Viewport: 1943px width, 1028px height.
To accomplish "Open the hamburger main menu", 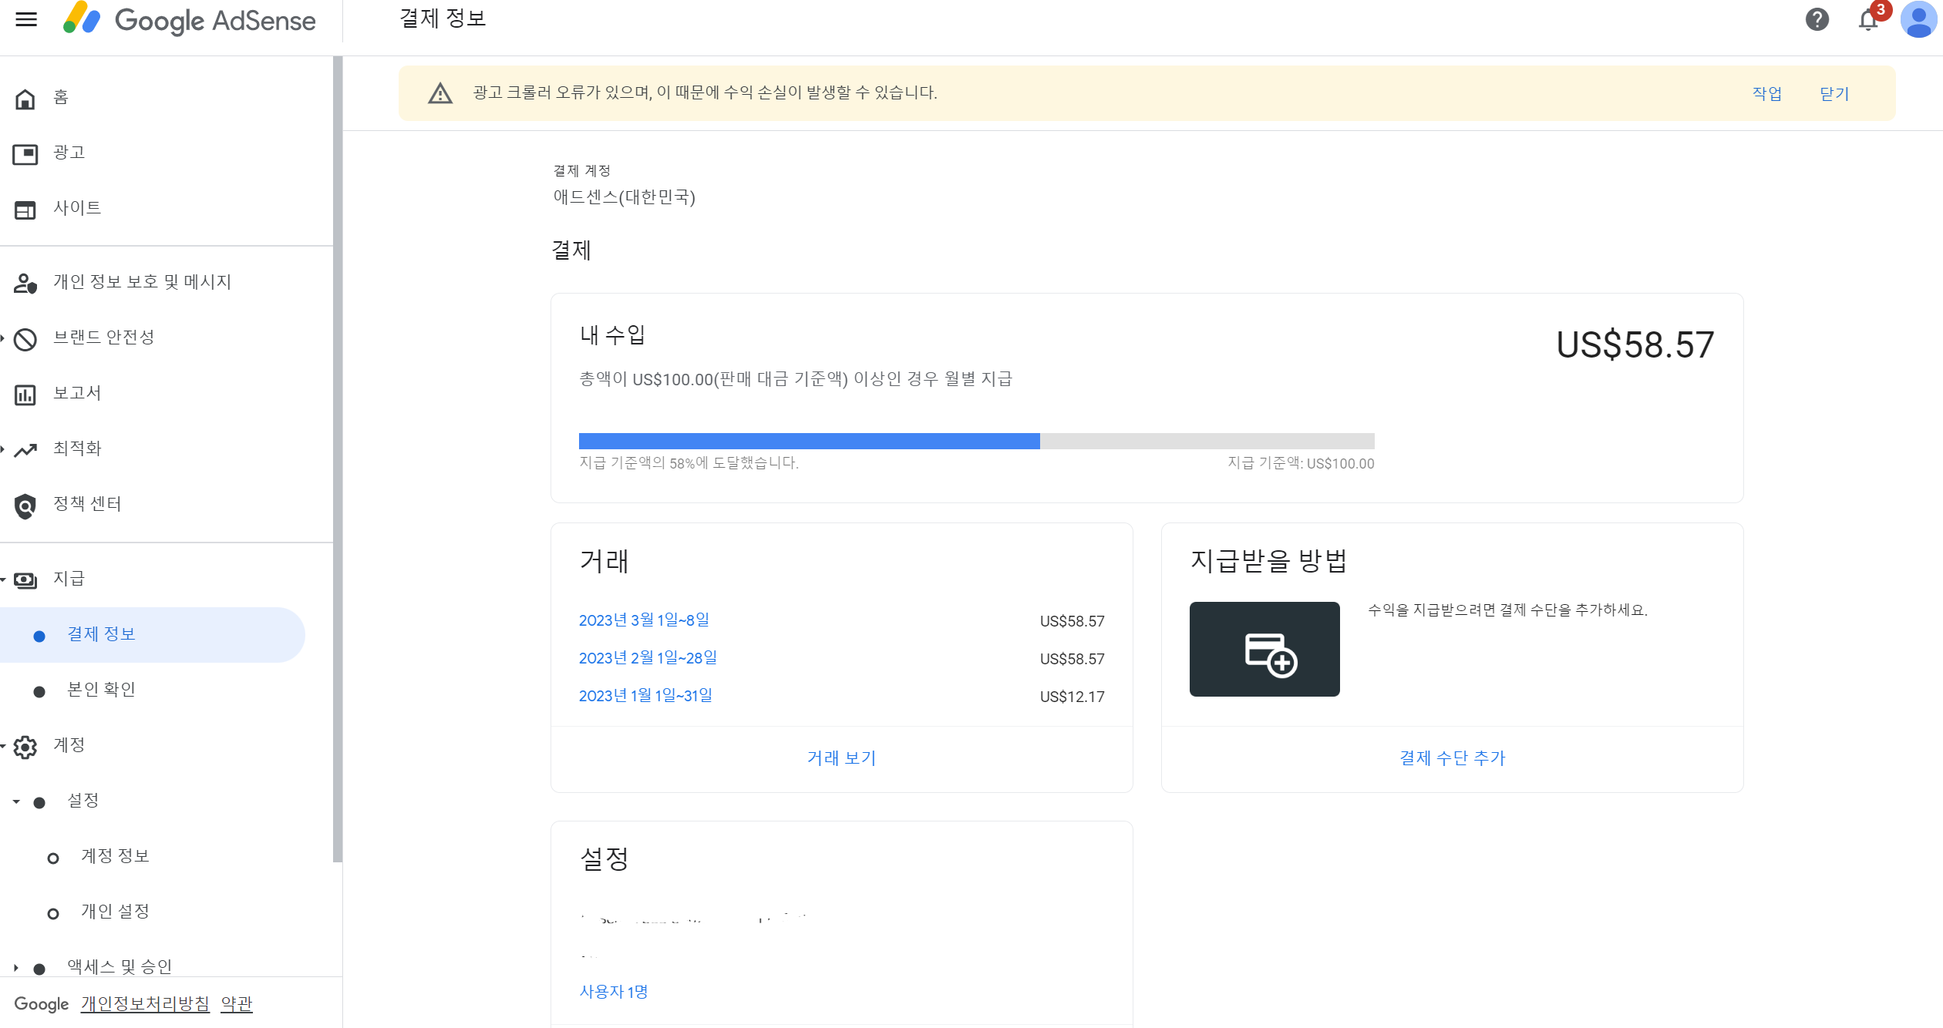I will pyautogui.click(x=26, y=19).
